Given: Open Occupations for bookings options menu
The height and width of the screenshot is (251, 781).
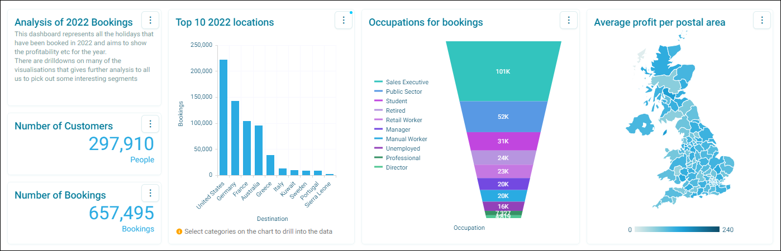Looking at the screenshot, I should [568, 20].
